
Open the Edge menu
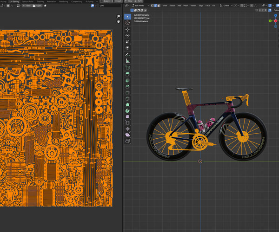tap(201, 6)
